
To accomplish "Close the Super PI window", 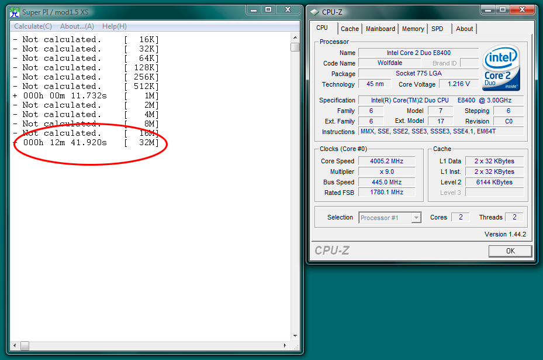I will [288, 10].
